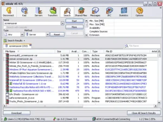Sort results by File Name column
The height and width of the screenshot is (122, 163).
pyautogui.click(x=29, y=51)
